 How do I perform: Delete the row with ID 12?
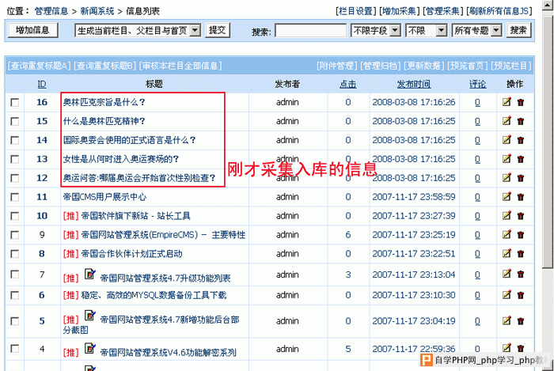pyautogui.click(x=521, y=178)
